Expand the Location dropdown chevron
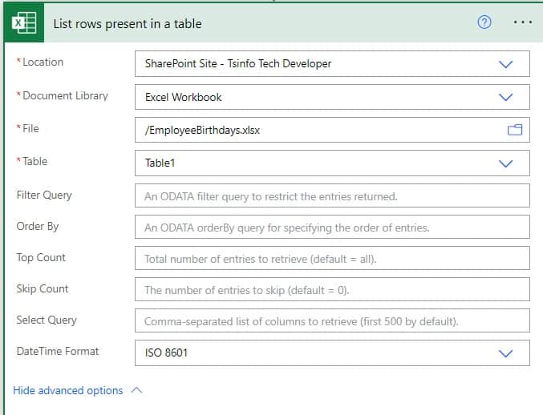Image resolution: width=543 pixels, height=415 pixels. [x=505, y=64]
